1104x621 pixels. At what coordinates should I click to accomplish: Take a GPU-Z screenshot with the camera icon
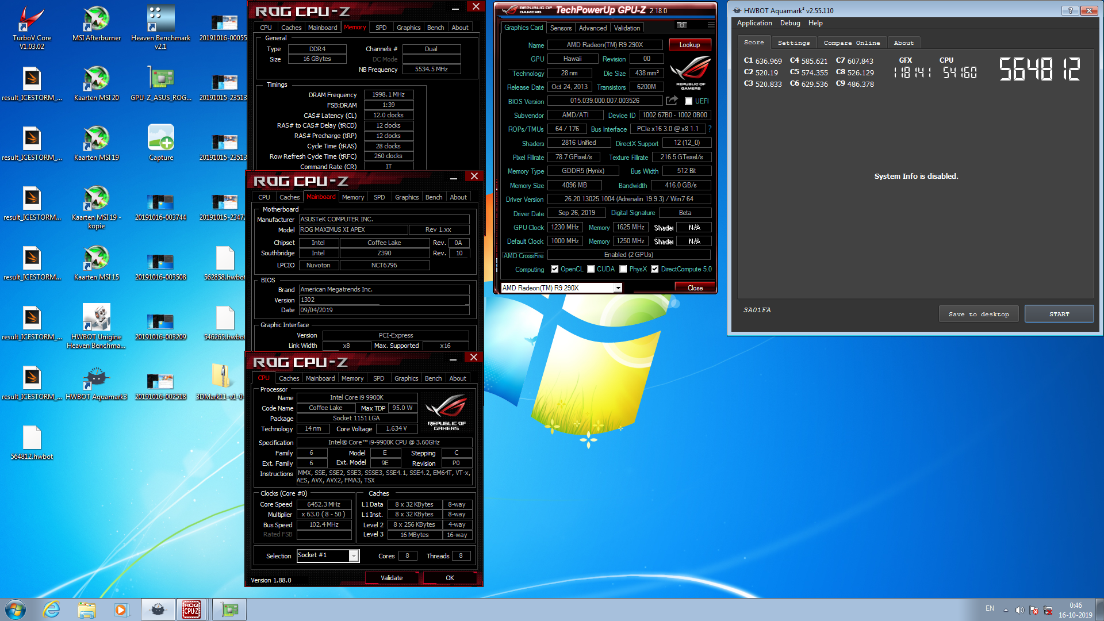(681, 25)
